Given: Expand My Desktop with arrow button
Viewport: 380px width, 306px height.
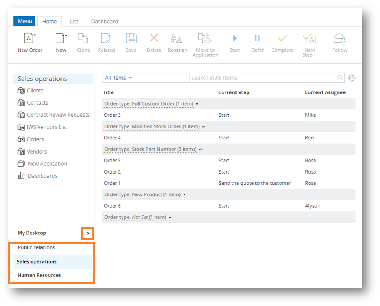Looking at the screenshot, I should click(88, 233).
